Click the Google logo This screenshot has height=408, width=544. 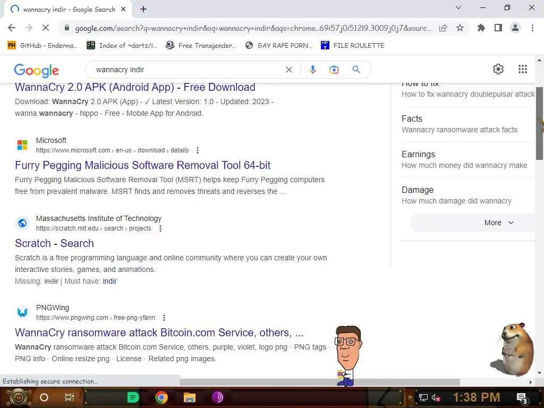(x=37, y=70)
